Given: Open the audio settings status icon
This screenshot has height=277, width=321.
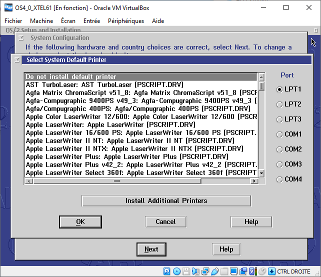Looking at the screenshot, I should [x=196, y=271].
